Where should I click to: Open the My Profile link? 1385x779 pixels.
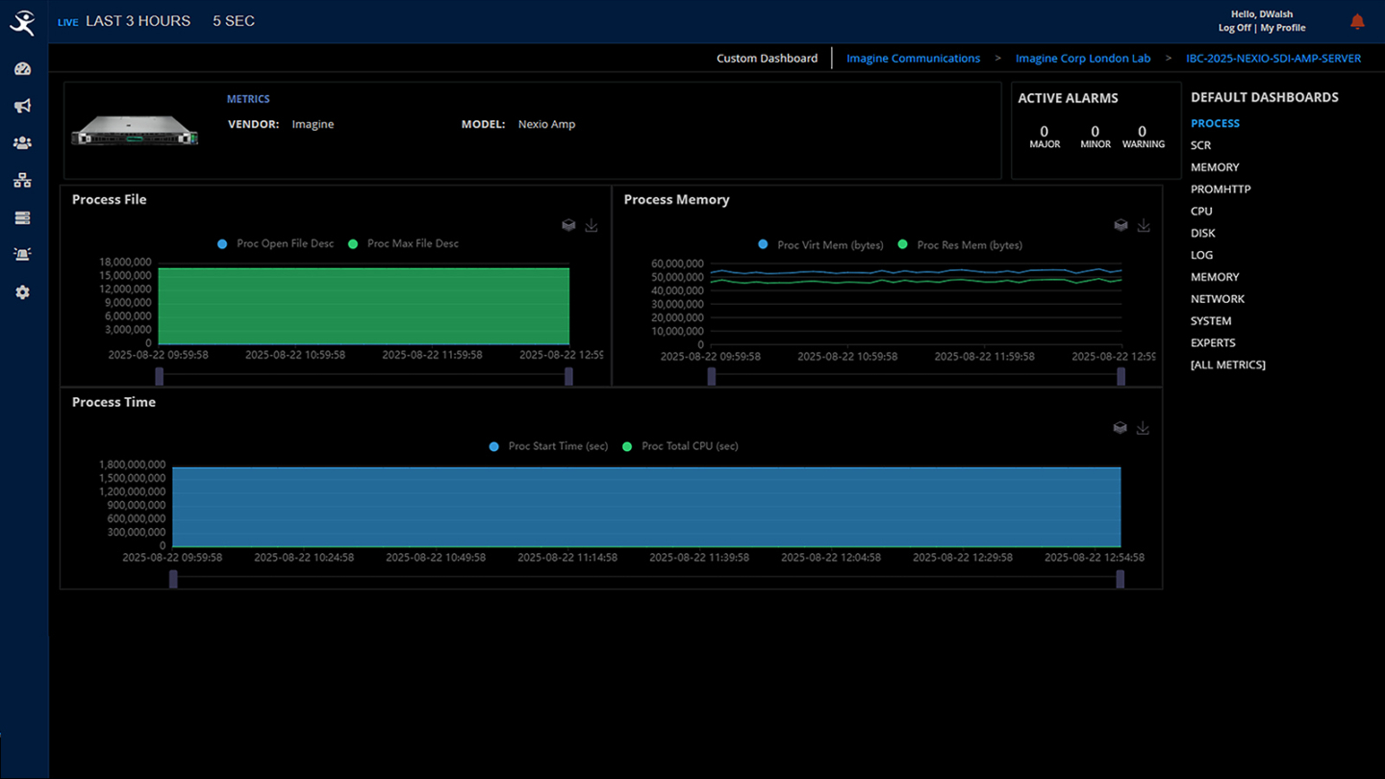coord(1283,28)
